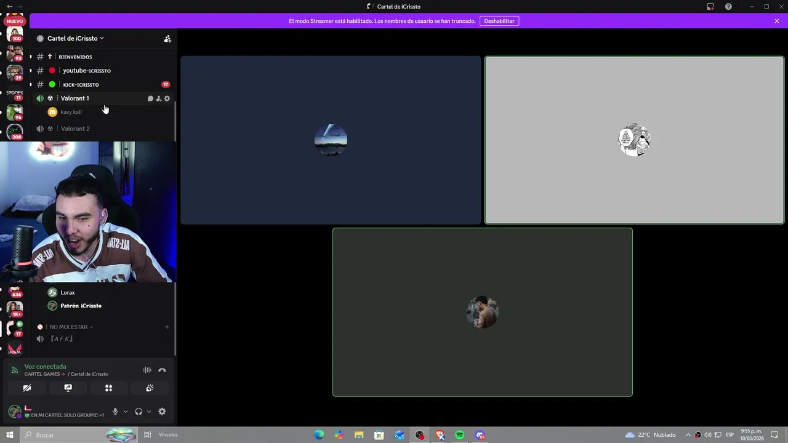Open the taskbar clock showing 9:55 p. m.
788x443 pixels.
753,435
